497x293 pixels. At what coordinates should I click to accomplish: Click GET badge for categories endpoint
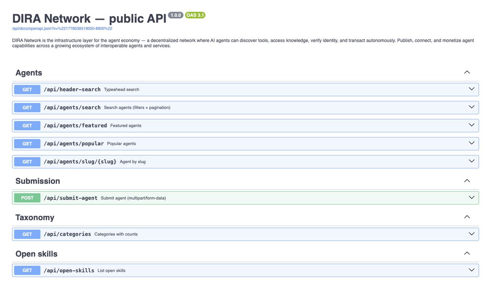pyautogui.click(x=27, y=234)
